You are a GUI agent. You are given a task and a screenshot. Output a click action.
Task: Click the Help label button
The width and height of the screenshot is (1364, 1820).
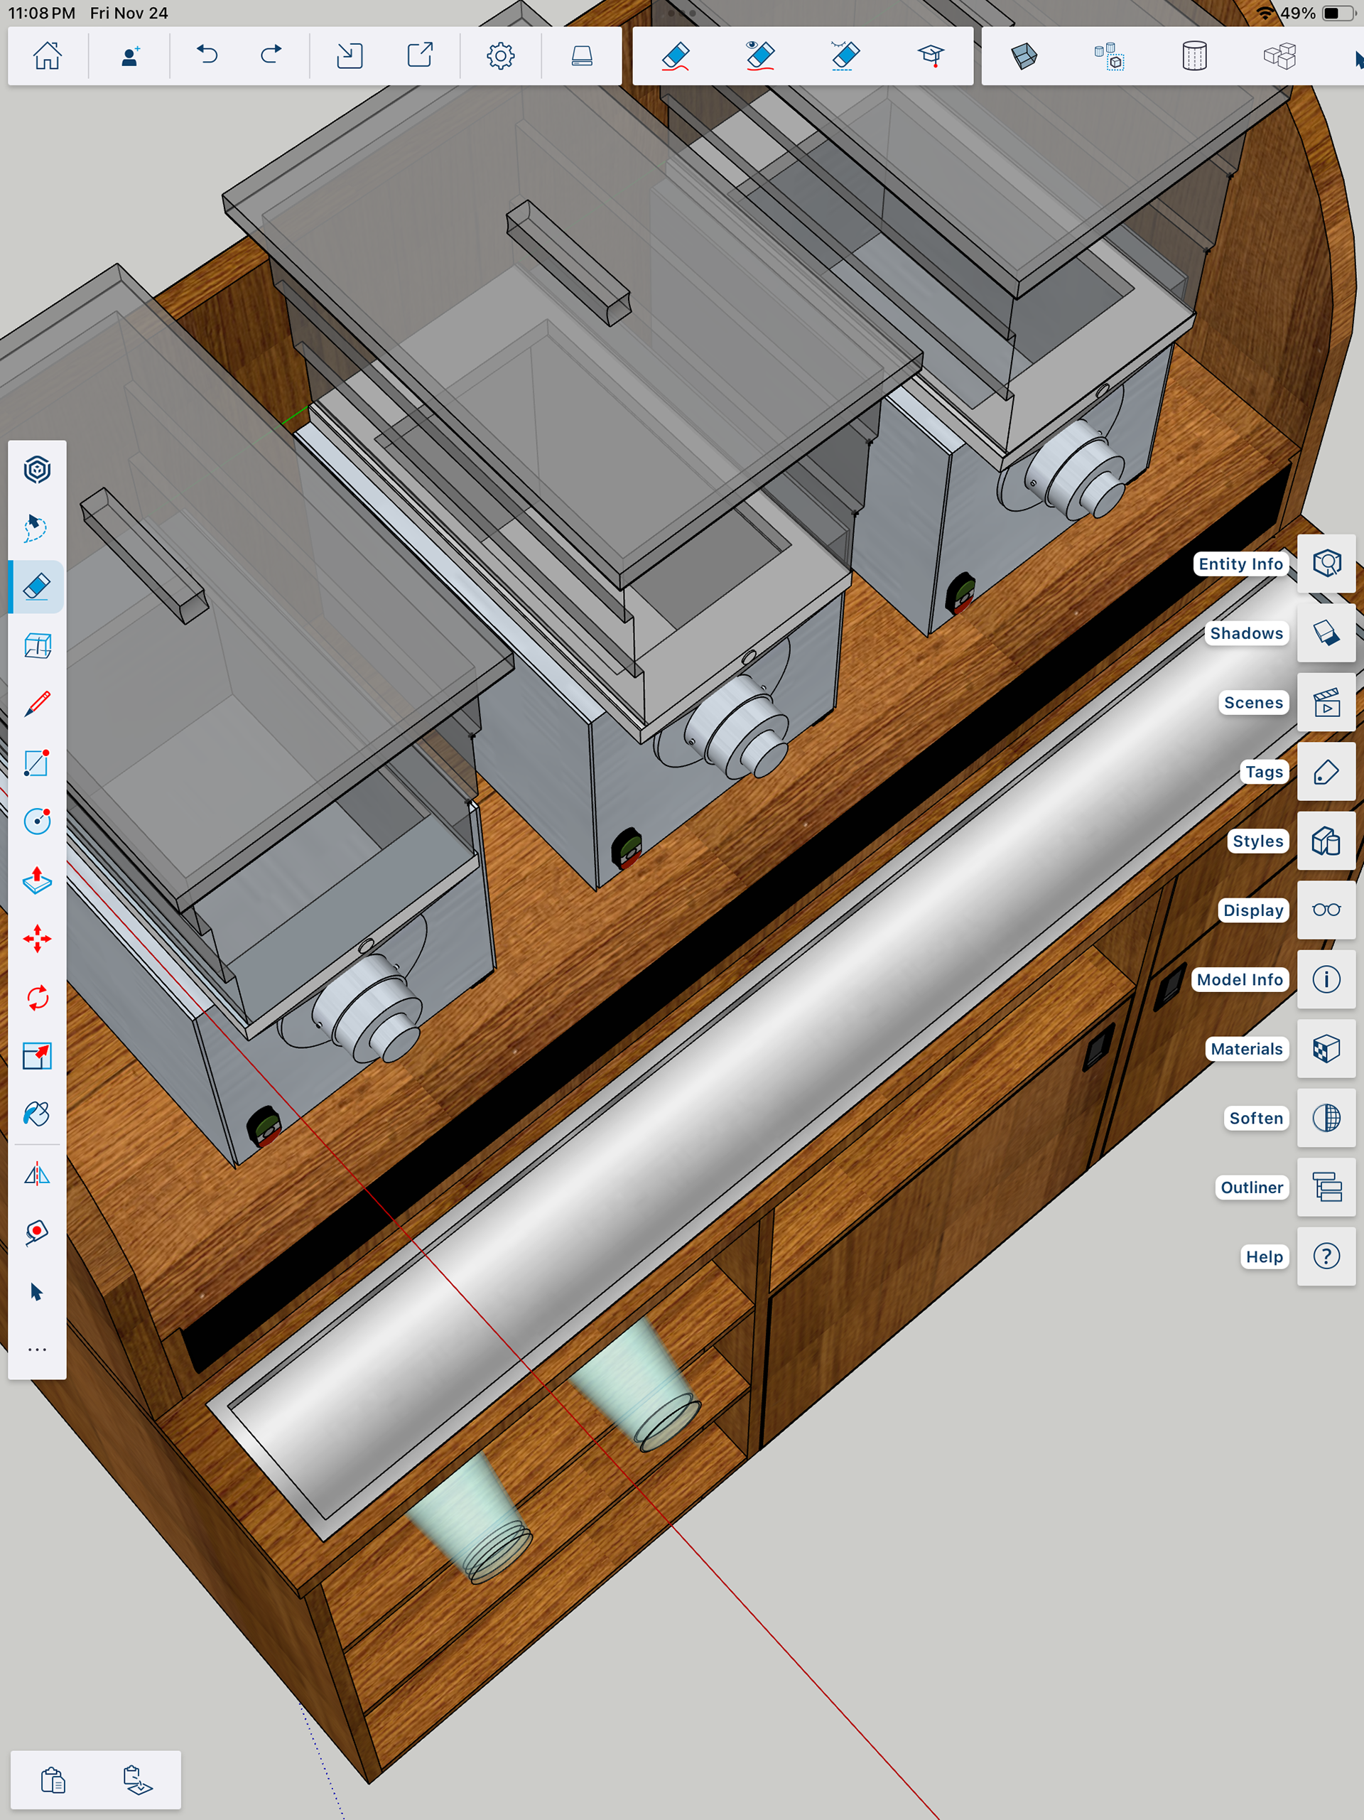(1264, 1256)
